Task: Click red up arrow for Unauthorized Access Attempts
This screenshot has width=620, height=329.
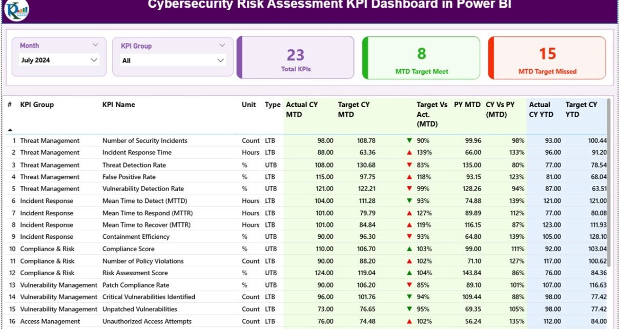Action: (x=409, y=322)
